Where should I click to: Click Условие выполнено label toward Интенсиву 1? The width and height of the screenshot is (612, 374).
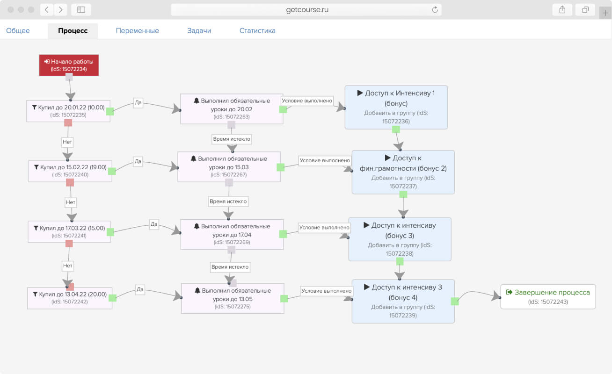tap(307, 101)
